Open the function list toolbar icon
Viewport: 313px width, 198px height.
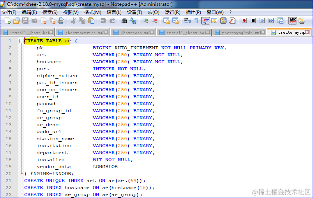232,21
